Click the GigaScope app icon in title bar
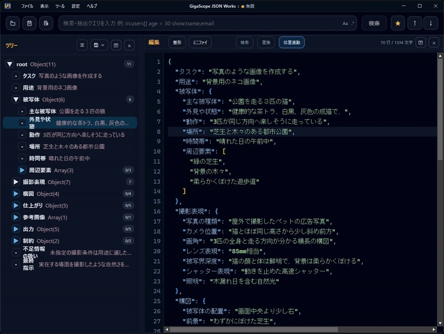The height and width of the screenshot is (334, 444). tap(8, 6)
